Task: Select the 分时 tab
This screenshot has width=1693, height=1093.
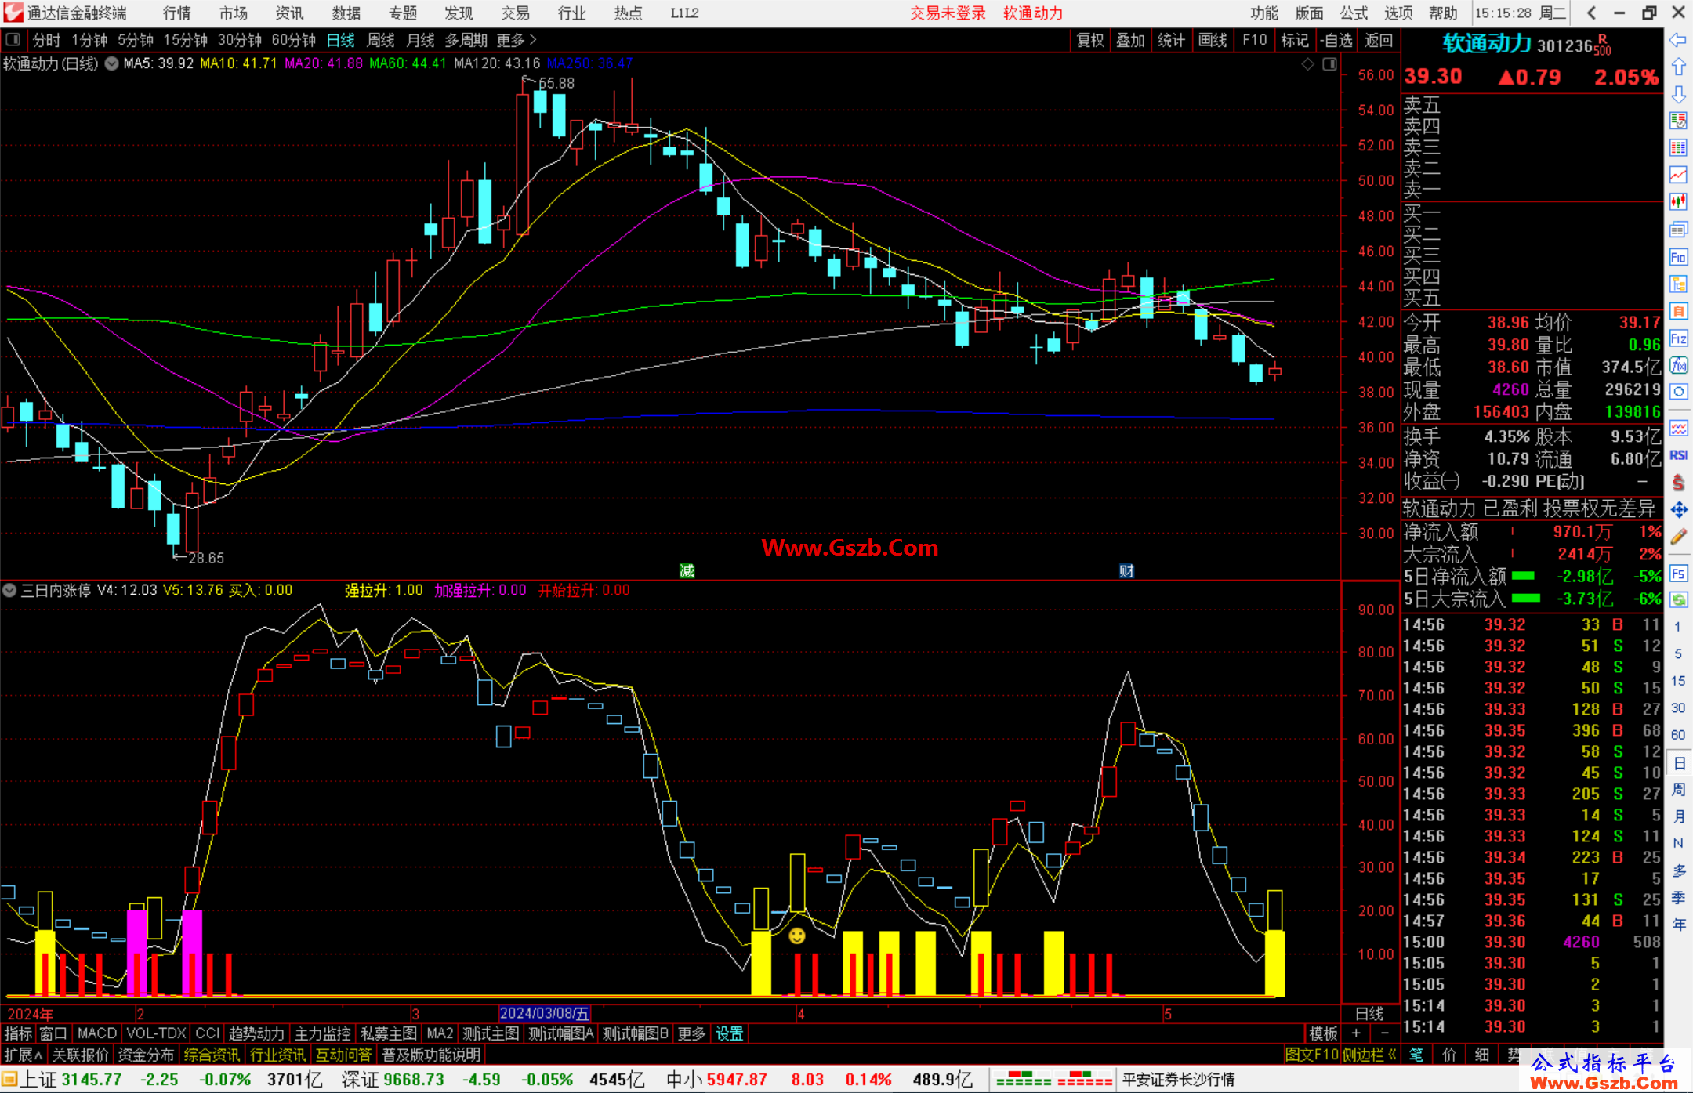Action: (x=46, y=40)
